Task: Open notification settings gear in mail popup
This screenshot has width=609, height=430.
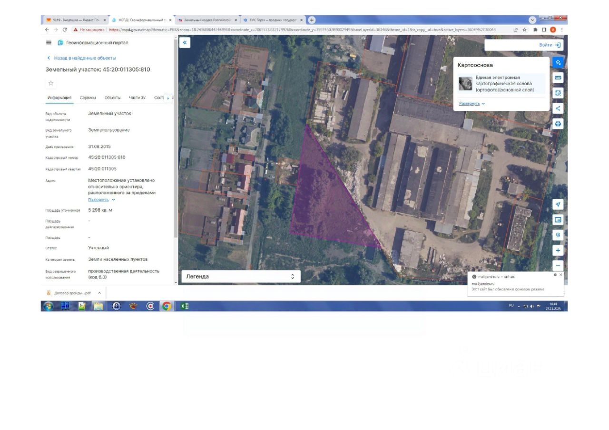Action: [555, 275]
